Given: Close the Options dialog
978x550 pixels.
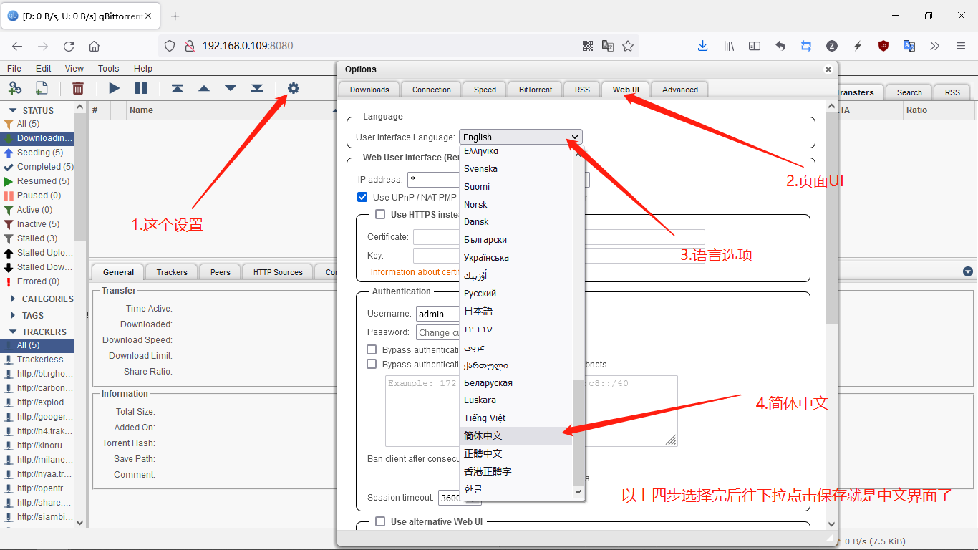Looking at the screenshot, I should [x=828, y=69].
